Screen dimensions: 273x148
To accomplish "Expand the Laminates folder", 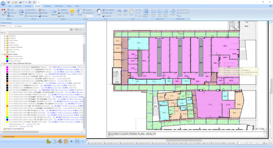I will click(5, 36).
